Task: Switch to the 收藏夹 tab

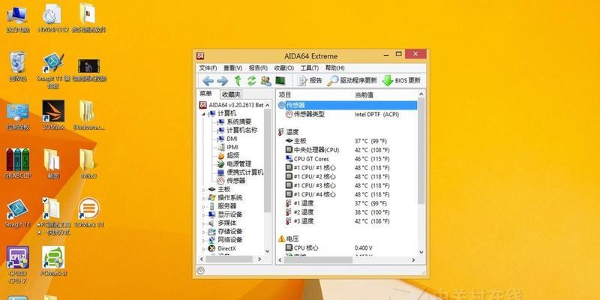Action: (232, 94)
